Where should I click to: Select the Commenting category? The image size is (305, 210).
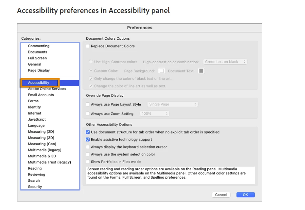click(39, 46)
